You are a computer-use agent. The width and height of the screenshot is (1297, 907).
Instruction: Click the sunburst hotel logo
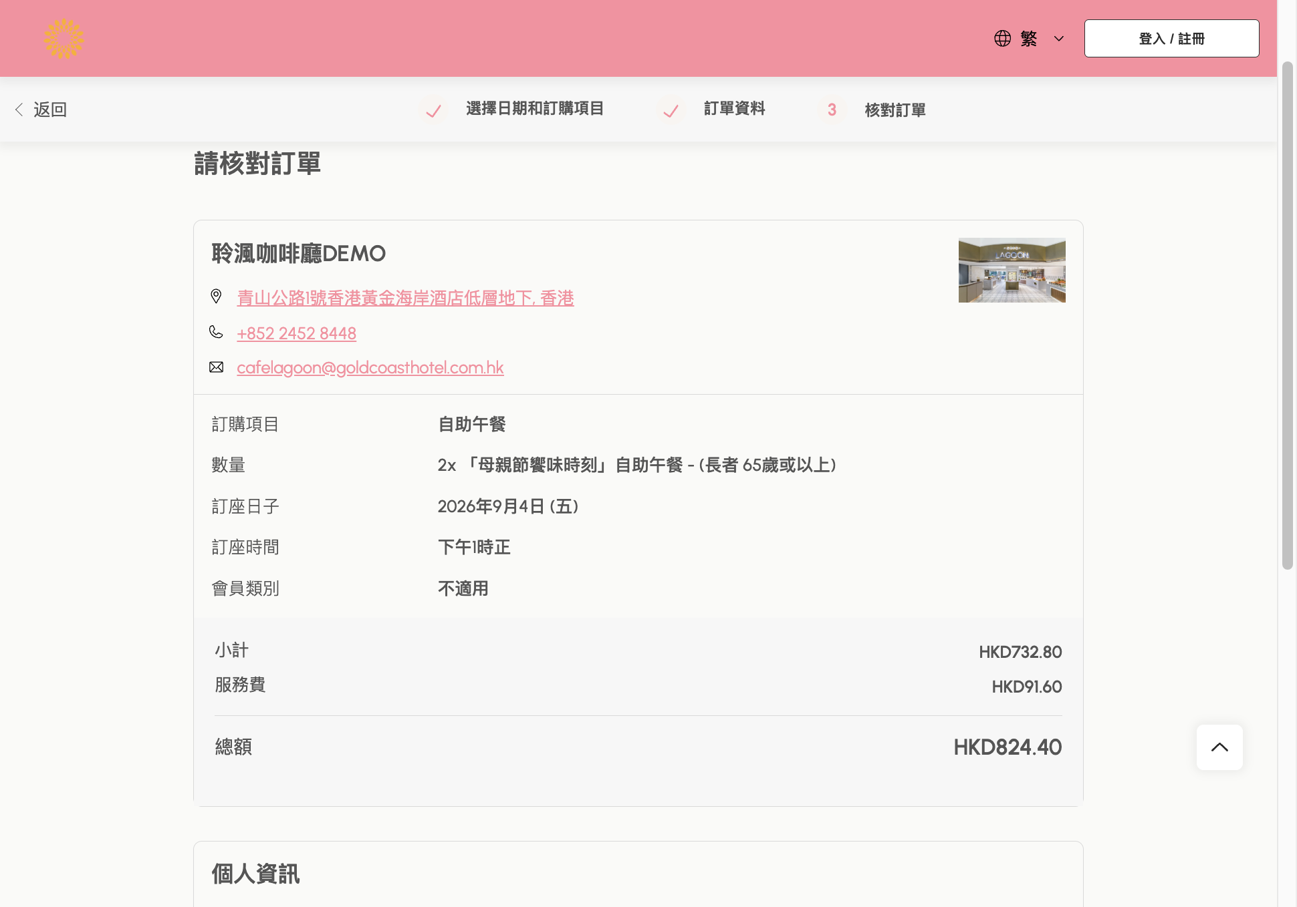[x=64, y=39]
